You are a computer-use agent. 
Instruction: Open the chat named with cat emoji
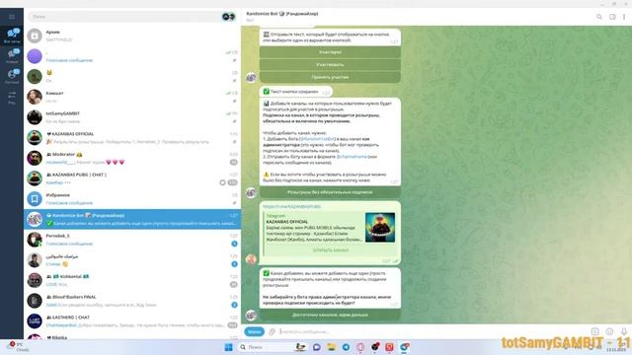point(132,77)
